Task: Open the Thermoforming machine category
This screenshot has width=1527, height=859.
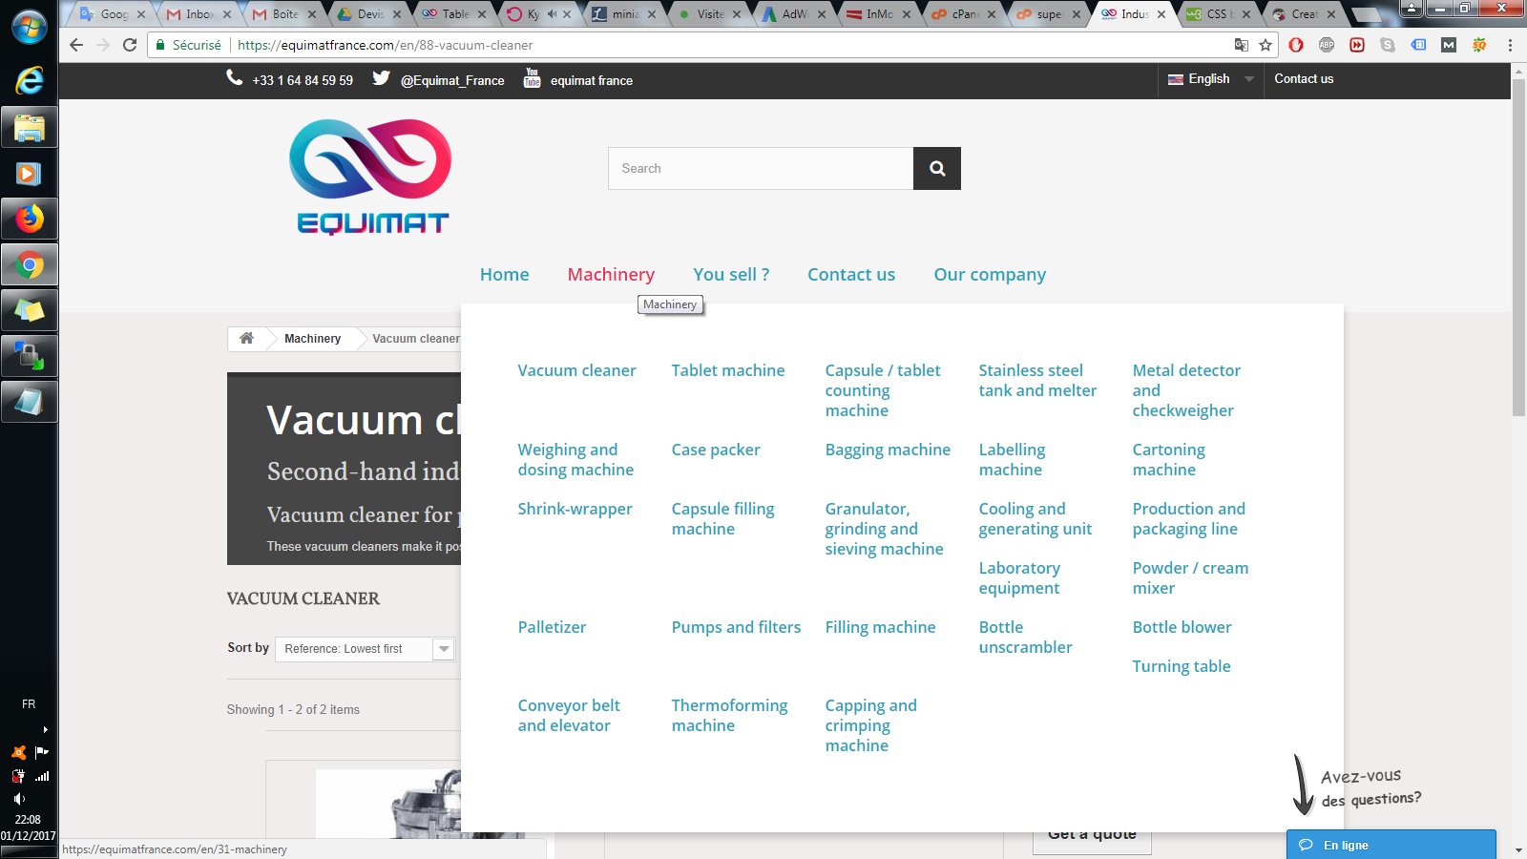Action: pyautogui.click(x=729, y=716)
